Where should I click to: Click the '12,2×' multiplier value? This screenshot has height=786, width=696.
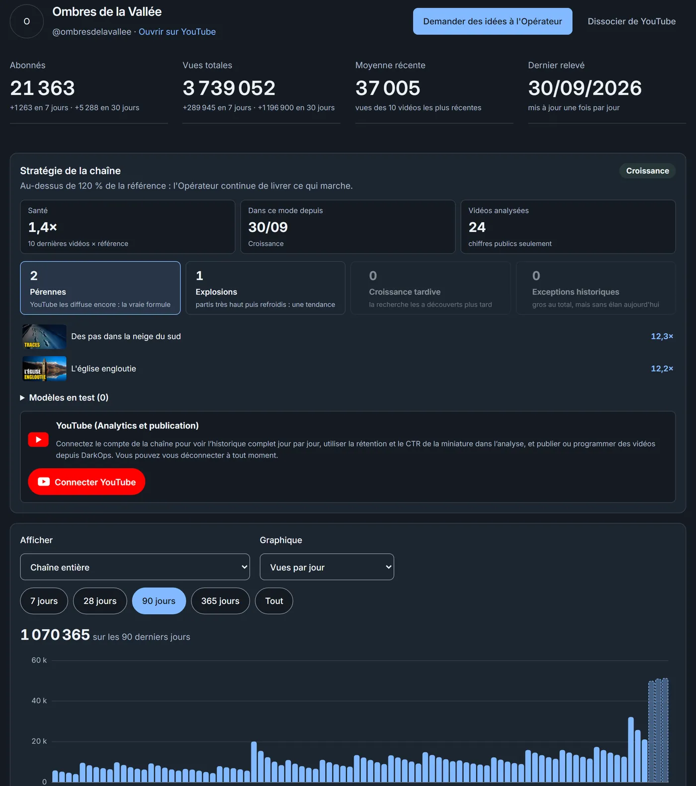pos(662,369)
